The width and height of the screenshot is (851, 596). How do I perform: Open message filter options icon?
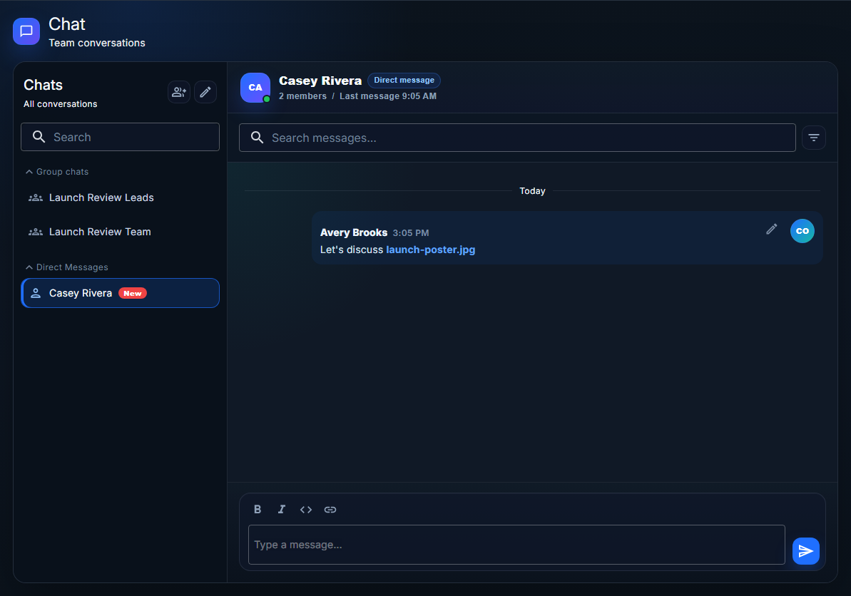(814, 138)
